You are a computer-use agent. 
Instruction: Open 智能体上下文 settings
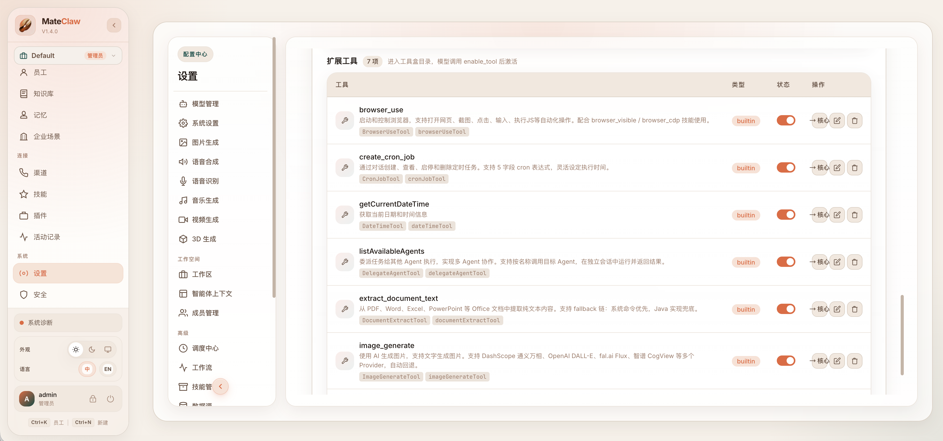pos(221,294)
